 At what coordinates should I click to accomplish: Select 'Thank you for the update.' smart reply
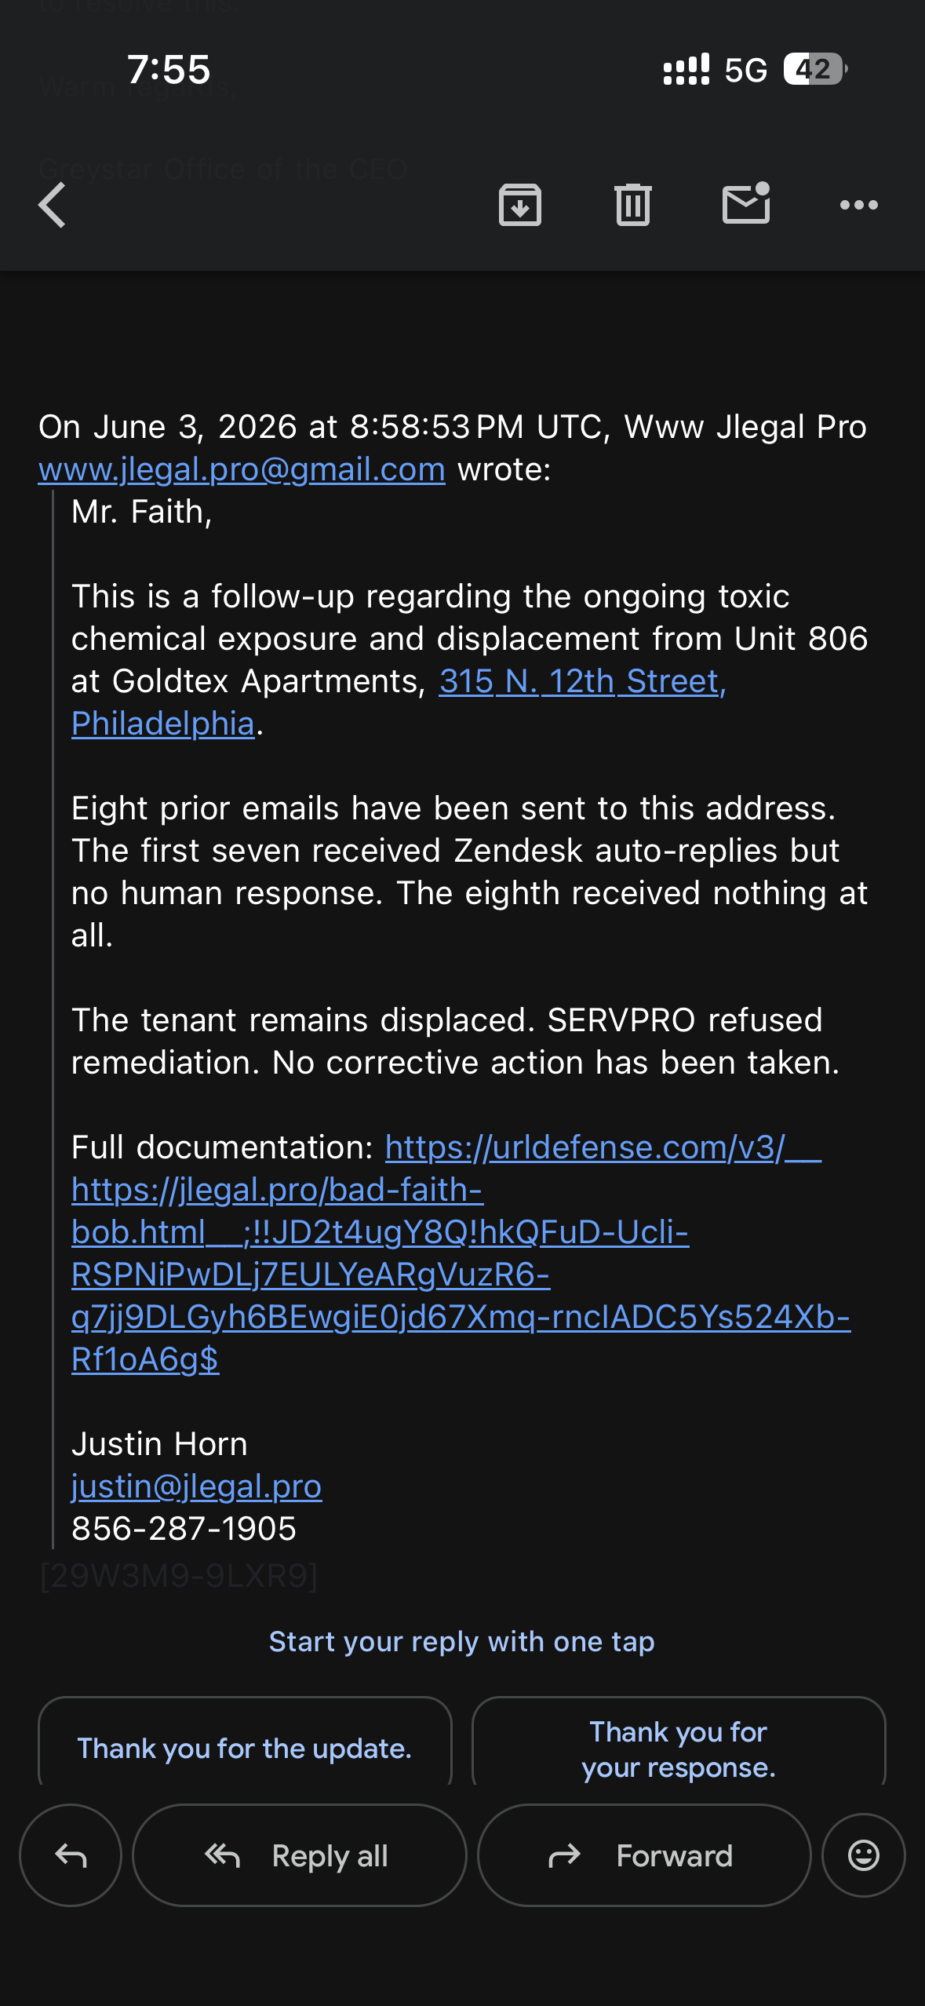(x=245, y=1749)
